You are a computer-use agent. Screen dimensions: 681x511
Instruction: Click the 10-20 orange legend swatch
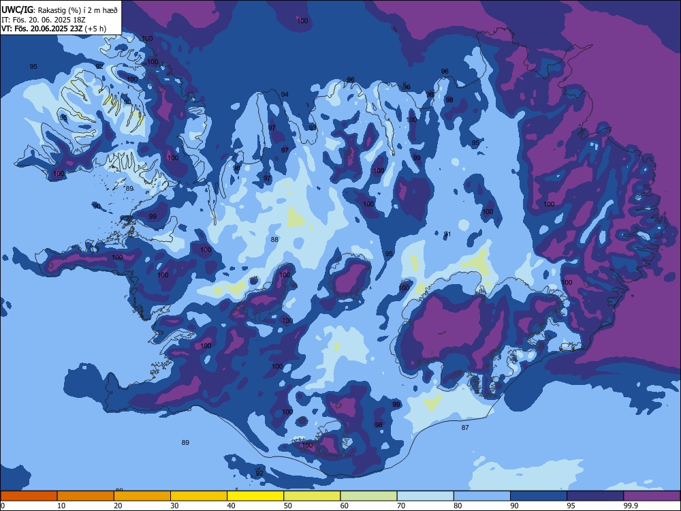click(86, 495)
